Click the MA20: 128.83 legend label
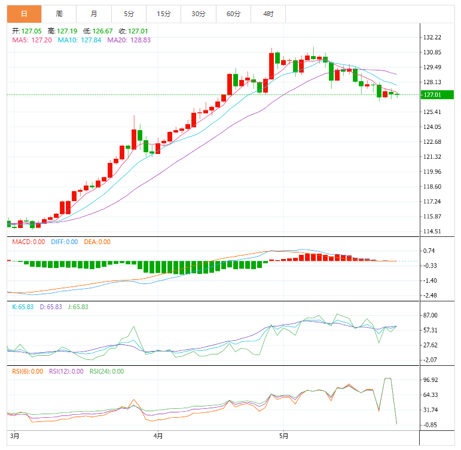461x450 pixels. [129, 40]
